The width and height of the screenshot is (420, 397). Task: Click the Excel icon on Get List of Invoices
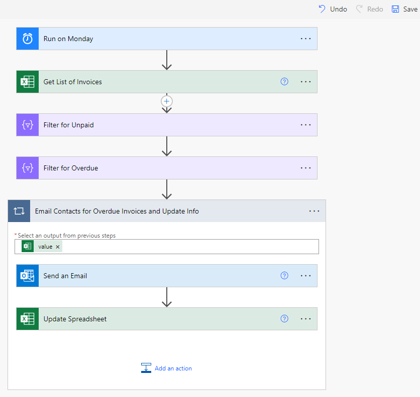[28, 82]
